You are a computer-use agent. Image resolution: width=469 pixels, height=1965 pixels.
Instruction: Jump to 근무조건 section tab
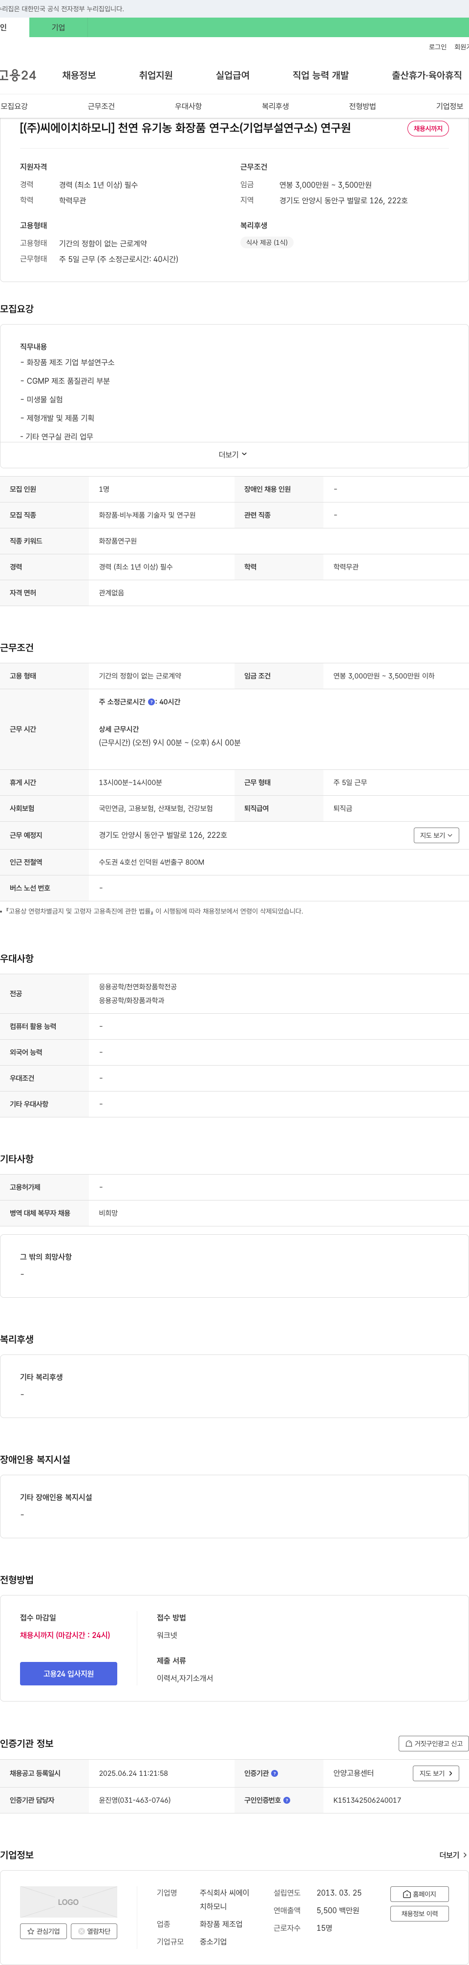(x=101, y=106)
